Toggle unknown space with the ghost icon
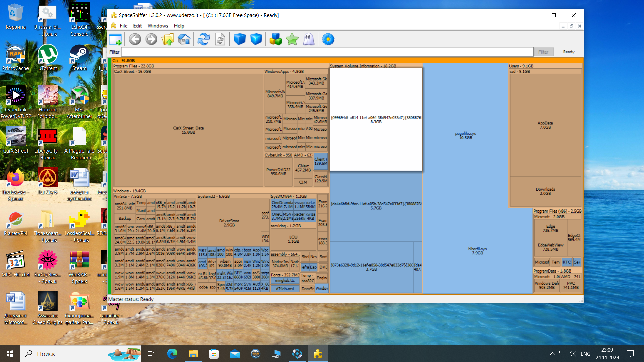 (309, 39)
